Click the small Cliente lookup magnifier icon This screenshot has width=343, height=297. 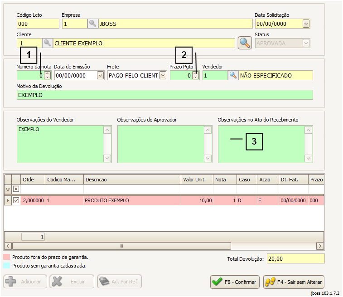pos(48,43)
